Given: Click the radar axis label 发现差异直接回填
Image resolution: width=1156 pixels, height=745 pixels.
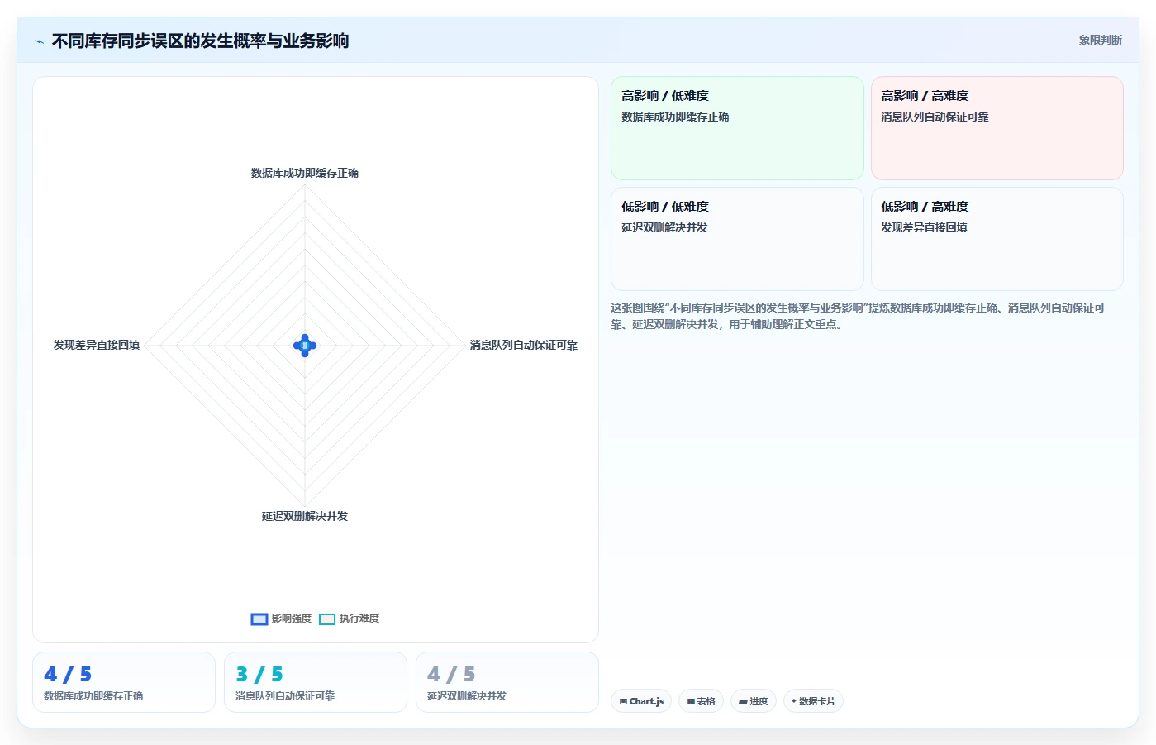Looking at the screenshot, I should point(97,345).
